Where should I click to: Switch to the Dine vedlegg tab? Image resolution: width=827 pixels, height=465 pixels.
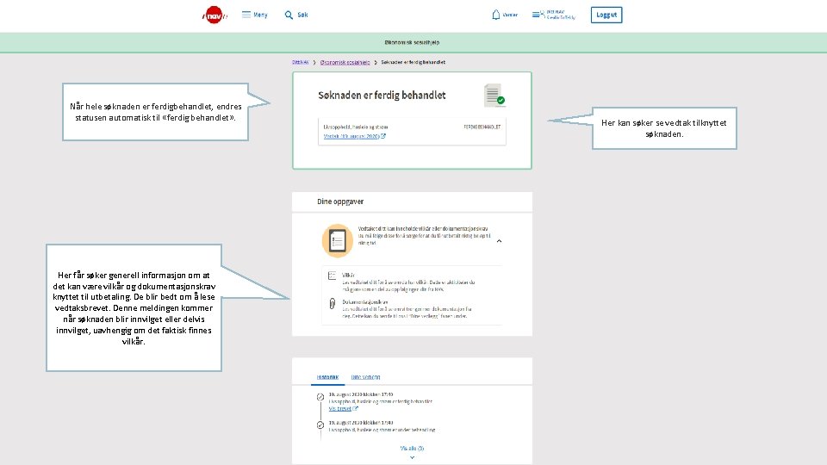(365, 377)
